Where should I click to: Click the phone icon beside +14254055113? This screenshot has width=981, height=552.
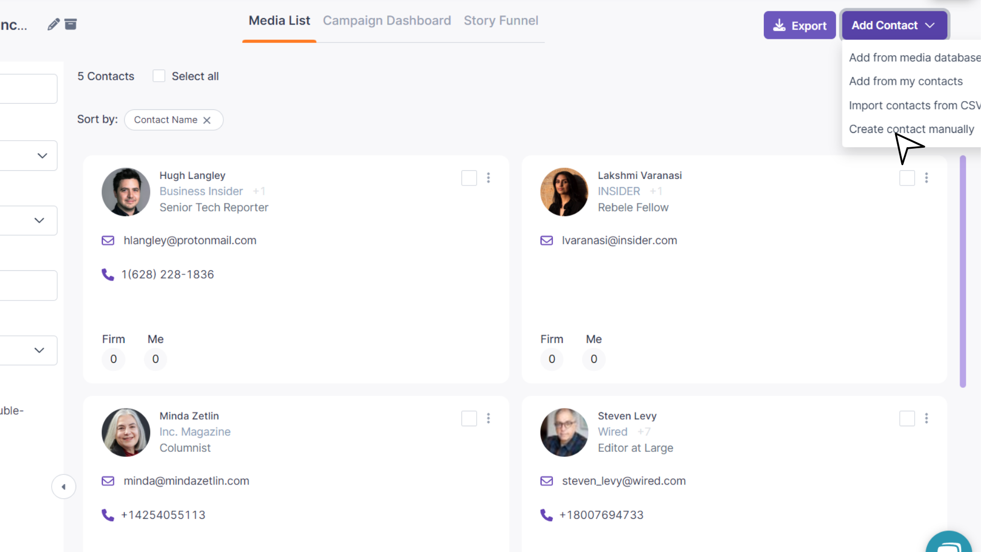tap(108, 515)
